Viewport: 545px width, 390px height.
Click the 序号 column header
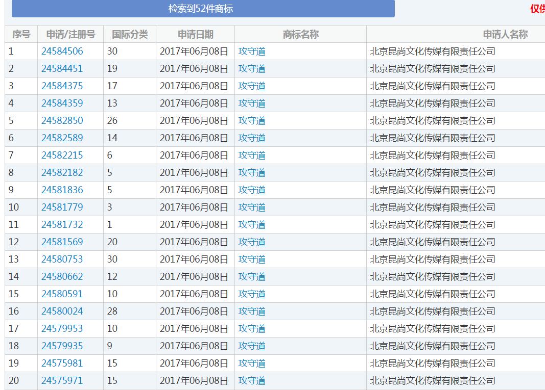[x=21, y=35]
